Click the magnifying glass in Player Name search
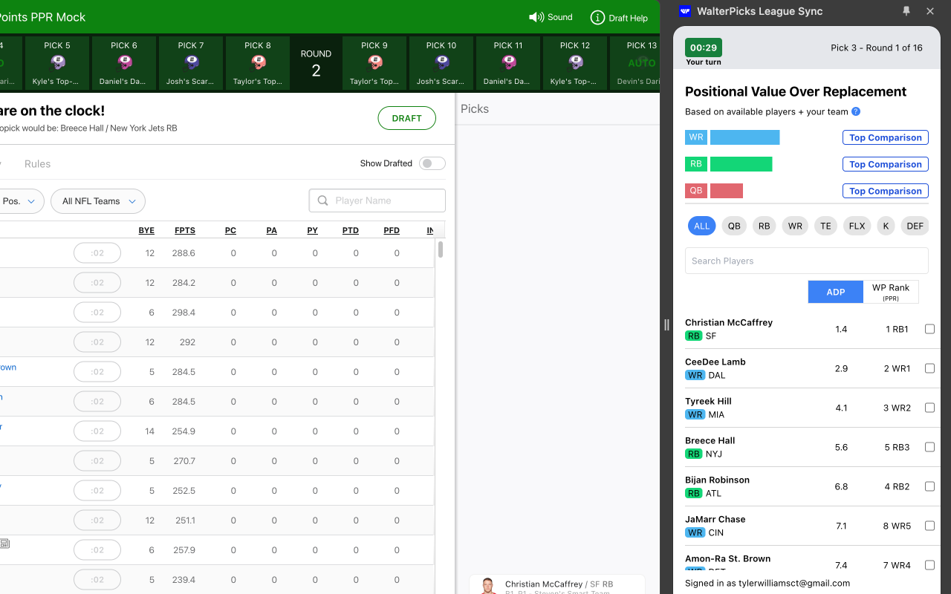Viewport: 951px width, 594px height. [x=322, y=200]
